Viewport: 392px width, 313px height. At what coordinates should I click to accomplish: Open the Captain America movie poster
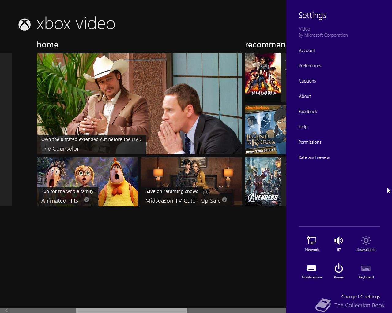click(263, 78)
